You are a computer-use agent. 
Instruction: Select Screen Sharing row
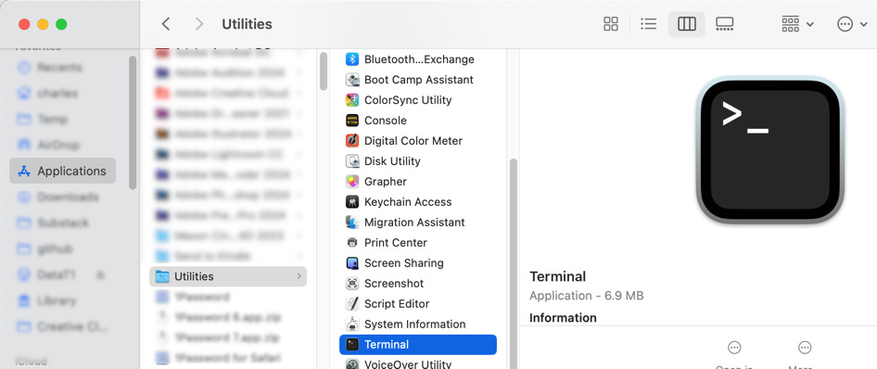pos(418,262)
